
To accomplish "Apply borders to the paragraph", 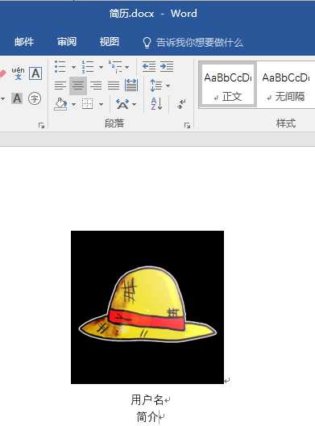I will 87,104.
